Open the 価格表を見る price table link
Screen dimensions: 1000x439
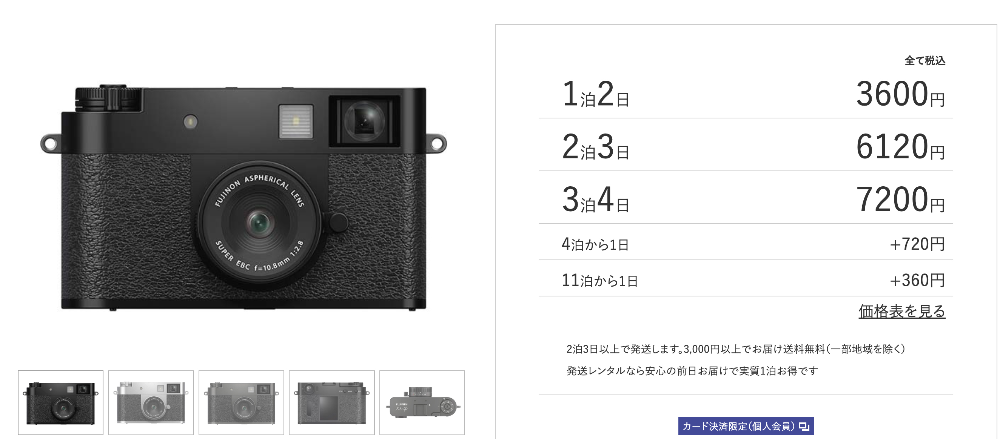pos(901,311)
